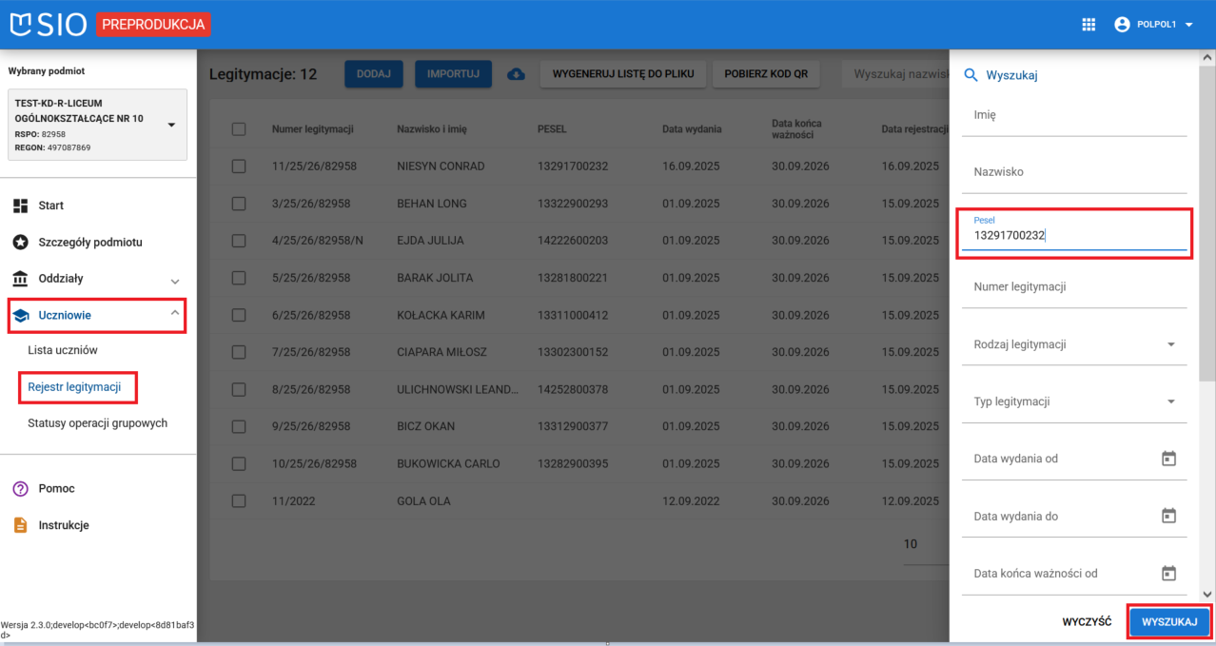Image resolution: width=1216 pixels, height=646 pixels.
Task: Expand the Oddziały sidebar section
Action: 174,280
